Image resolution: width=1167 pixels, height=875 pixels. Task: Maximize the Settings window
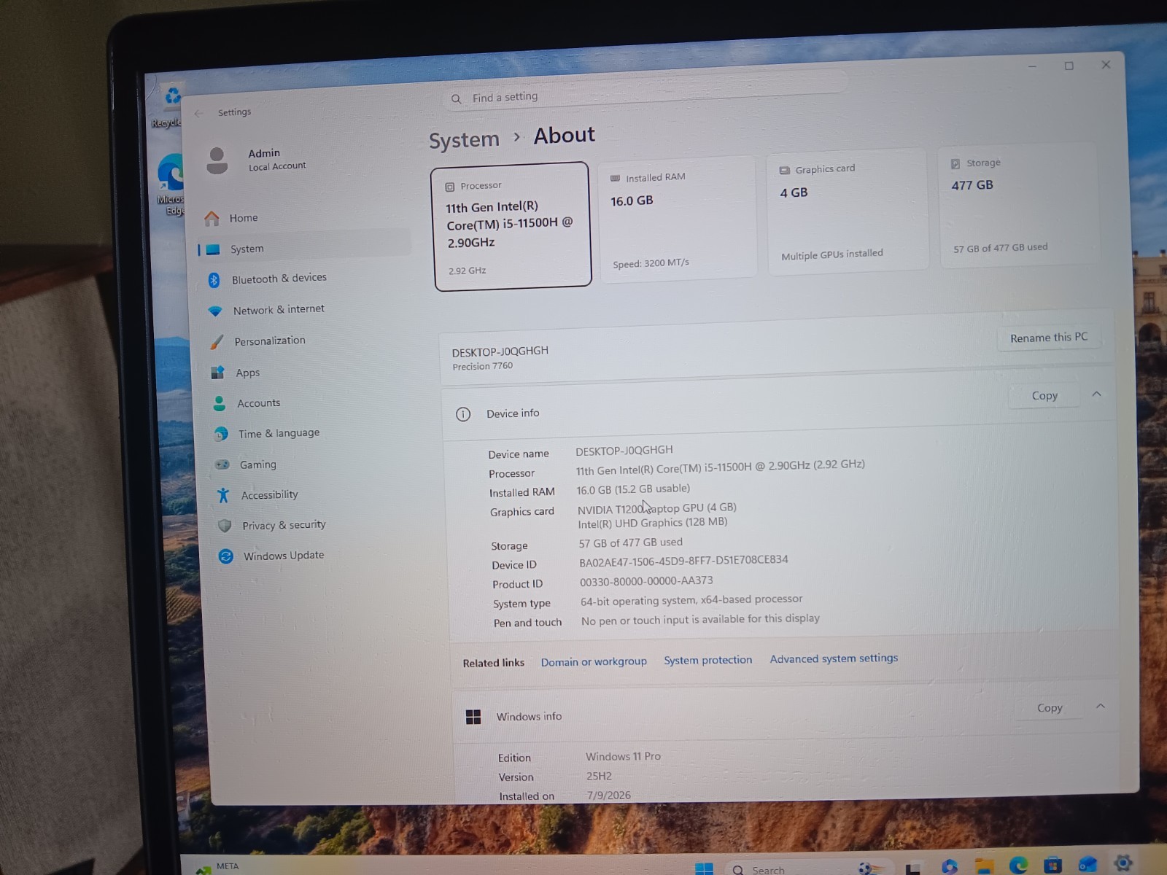[x=1069, y=66]
